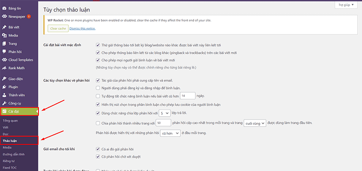The height and width of the screenshot is (171, 362).
Task: Uncheck notify linked blogs option
Action: point(98,45)
